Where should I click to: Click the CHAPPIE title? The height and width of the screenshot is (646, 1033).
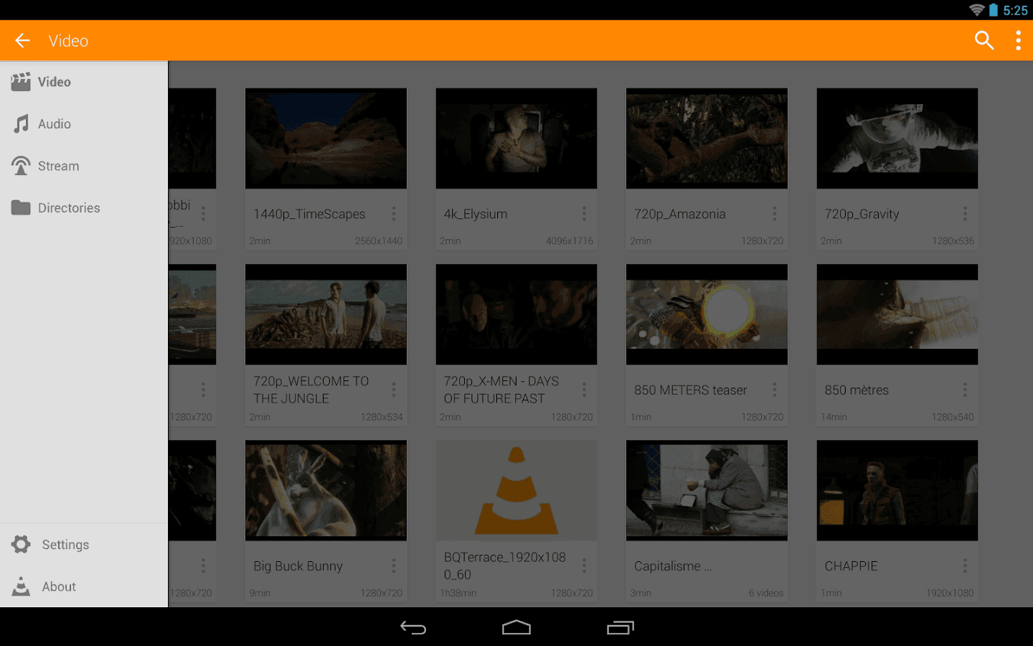coord(851,566)
